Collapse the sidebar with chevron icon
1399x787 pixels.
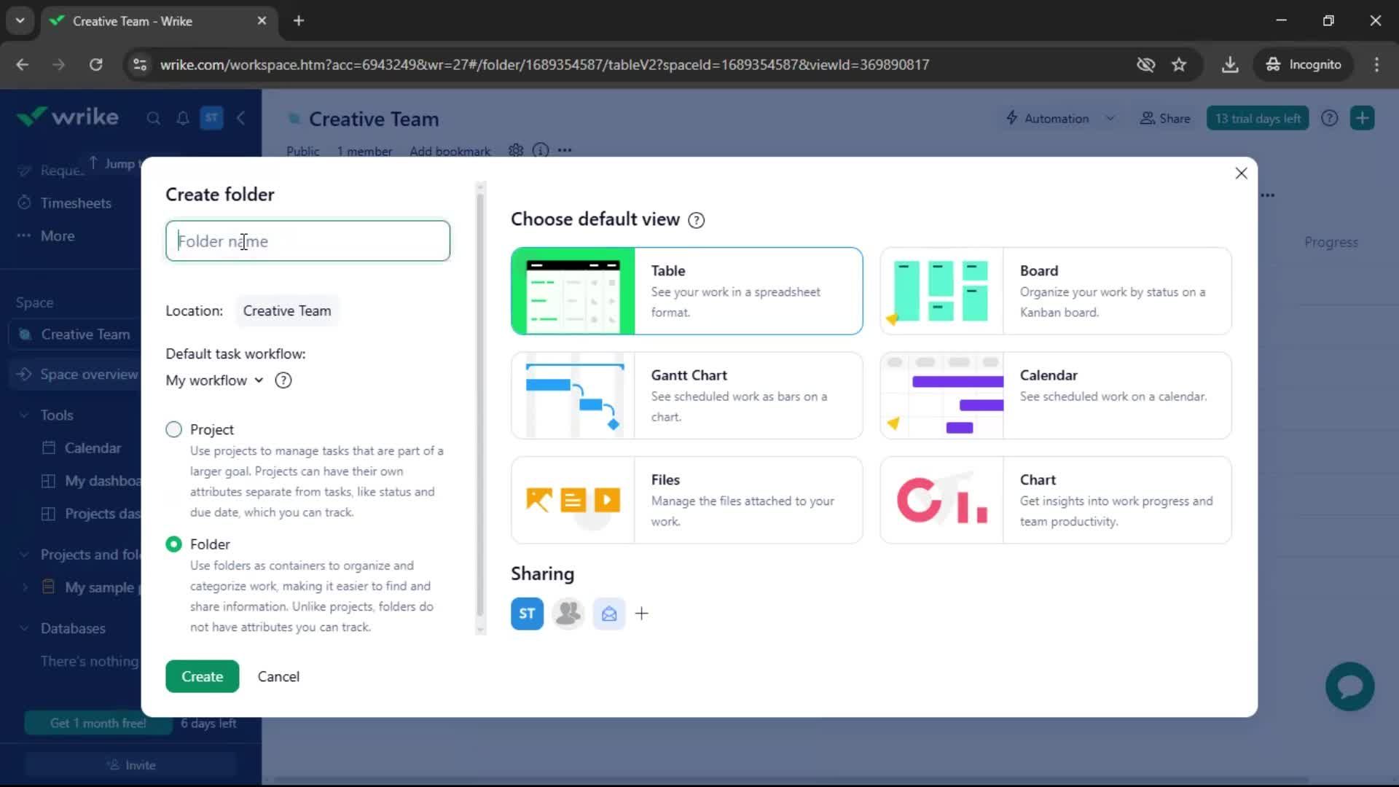[x=241, y=118]
